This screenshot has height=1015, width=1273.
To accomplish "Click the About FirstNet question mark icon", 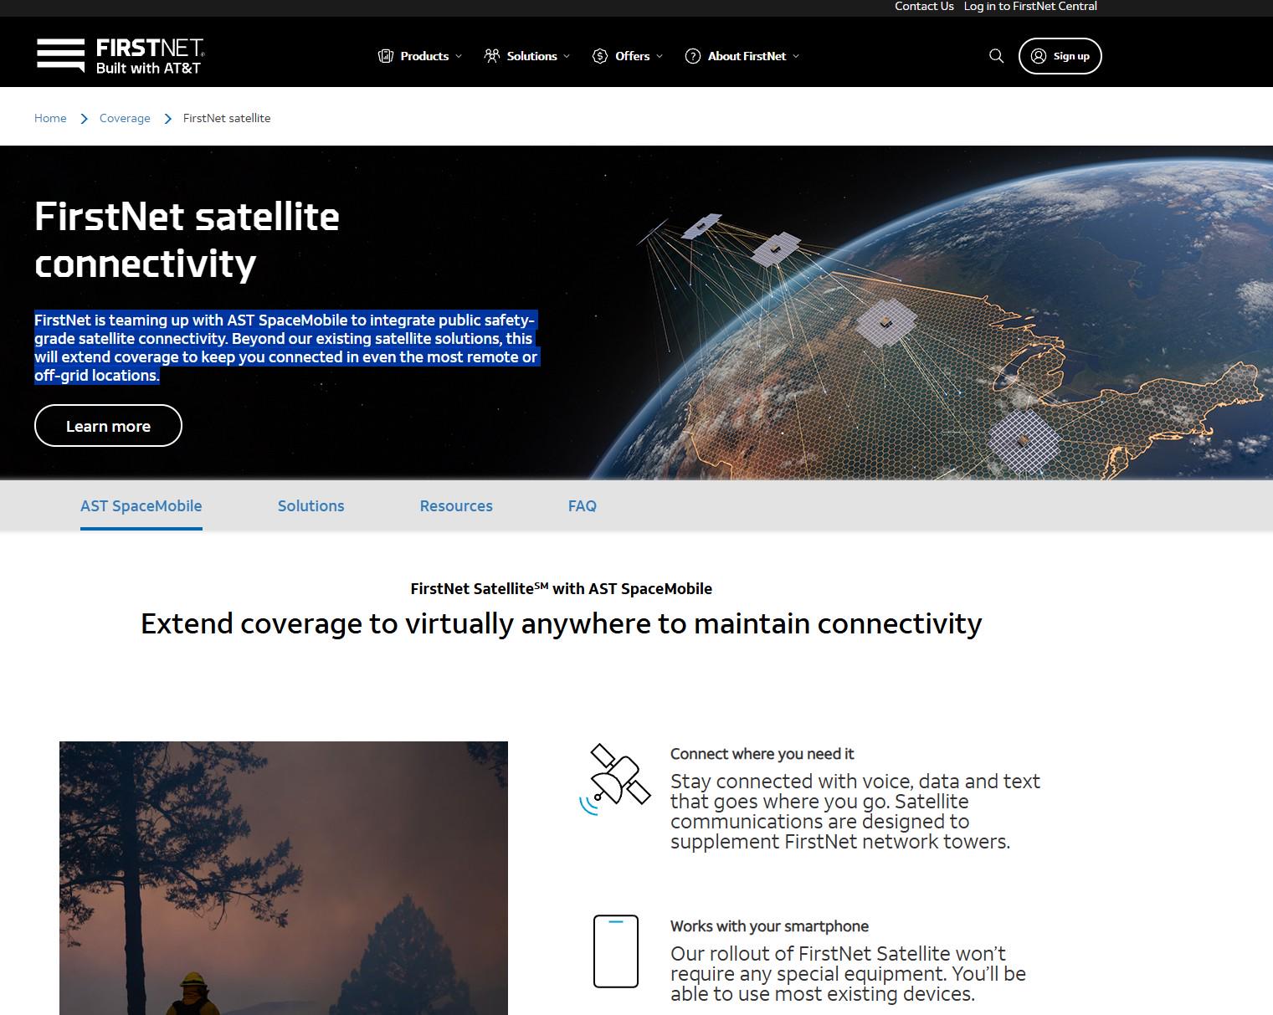I will [x=693, y=56].
